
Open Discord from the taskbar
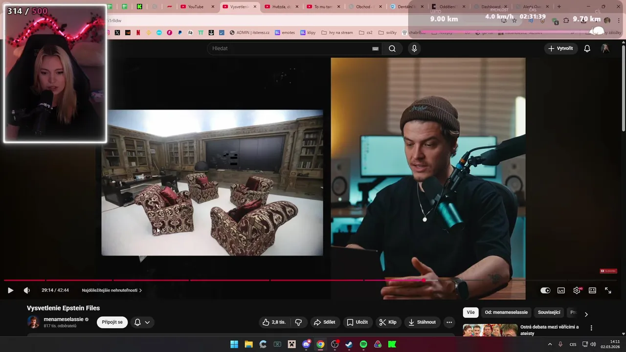point(306,344)
